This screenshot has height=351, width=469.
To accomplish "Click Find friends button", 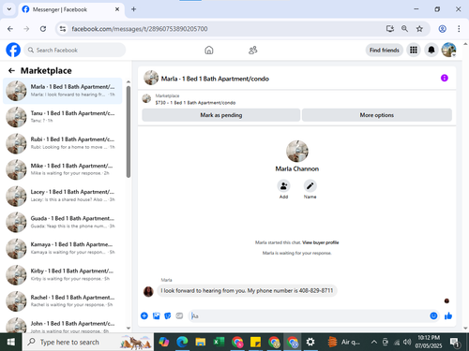I will (x=385, y=51).
